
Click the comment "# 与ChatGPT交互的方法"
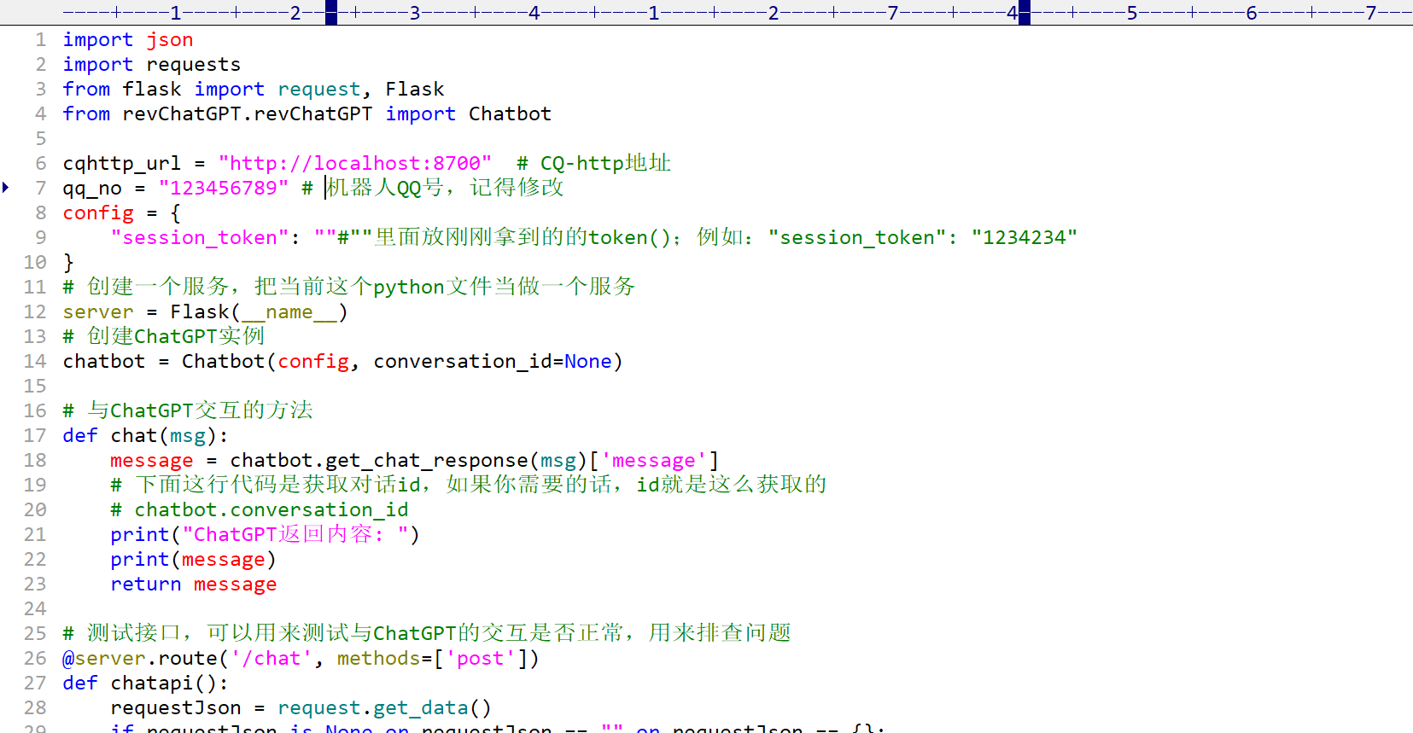pyautogui.click(x=188, y=410)
